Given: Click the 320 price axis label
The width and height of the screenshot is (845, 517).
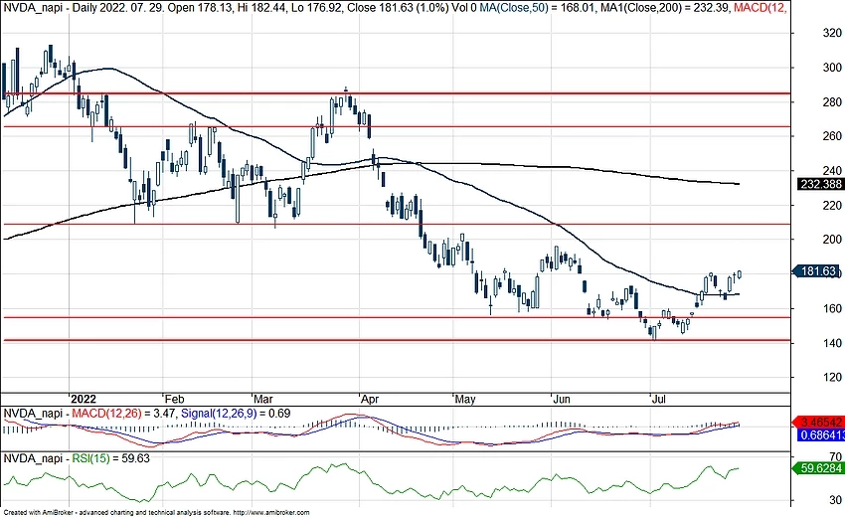Looking at the screenshot, I should [x=832, y=33].
